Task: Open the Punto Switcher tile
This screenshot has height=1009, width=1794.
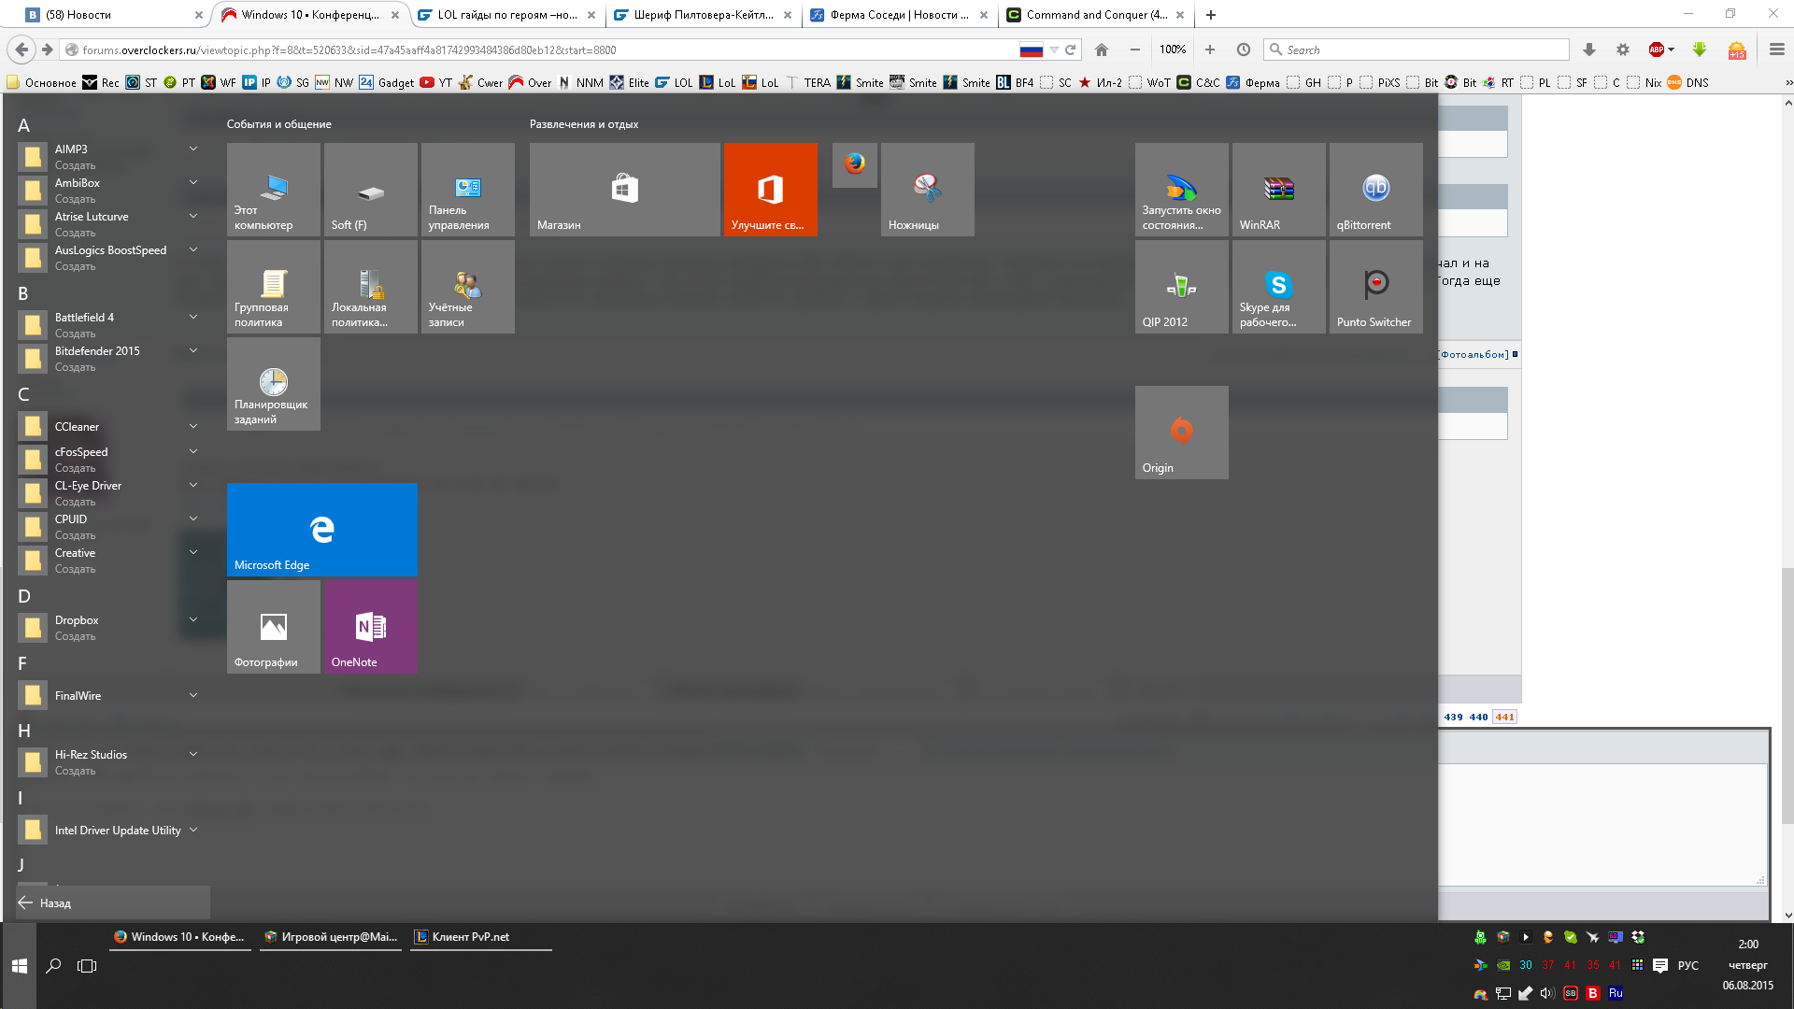Action: 1375,287
